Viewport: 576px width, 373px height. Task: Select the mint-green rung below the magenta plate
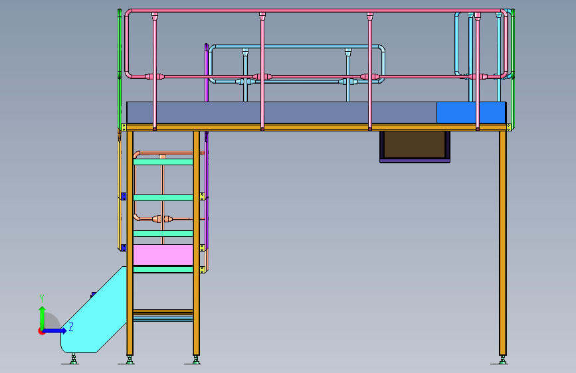pyautogui.click(x=163, y=269)
